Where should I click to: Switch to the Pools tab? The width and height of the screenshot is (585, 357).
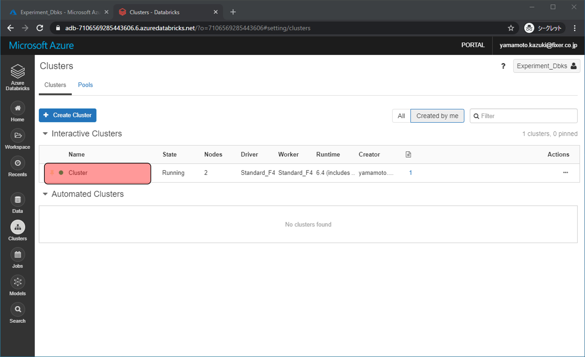coord(85,85)
